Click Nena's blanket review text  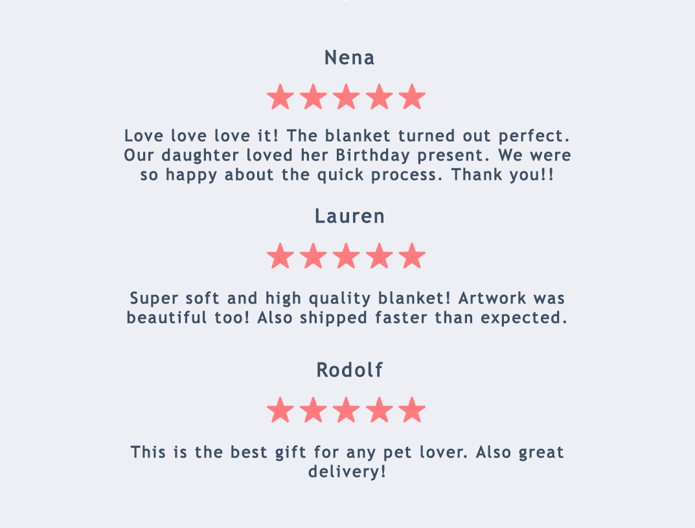tap(347, 155)
